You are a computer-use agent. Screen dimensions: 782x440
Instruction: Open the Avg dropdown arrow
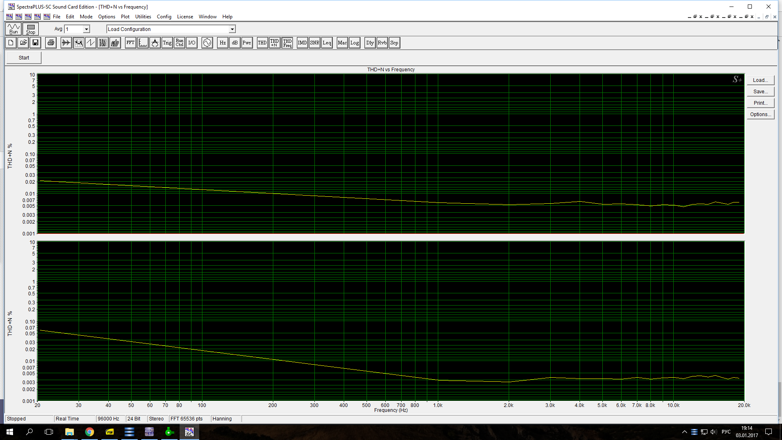(x=86, y=29)
